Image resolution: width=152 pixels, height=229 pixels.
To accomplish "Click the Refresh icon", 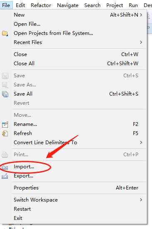I will pyautogui.click(x=5, y=133).
